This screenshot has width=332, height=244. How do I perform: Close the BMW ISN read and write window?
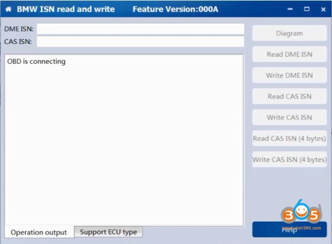323,9
